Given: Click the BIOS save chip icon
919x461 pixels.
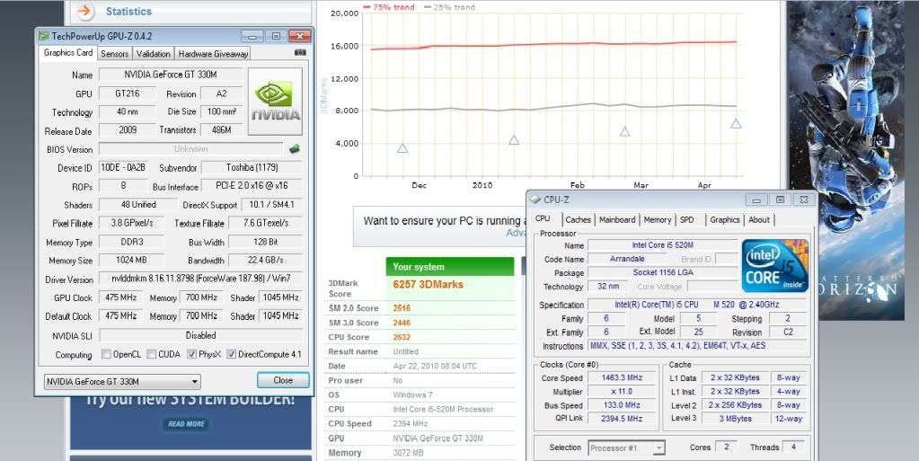Looking at the screenshot, I should tap(294, 149).
